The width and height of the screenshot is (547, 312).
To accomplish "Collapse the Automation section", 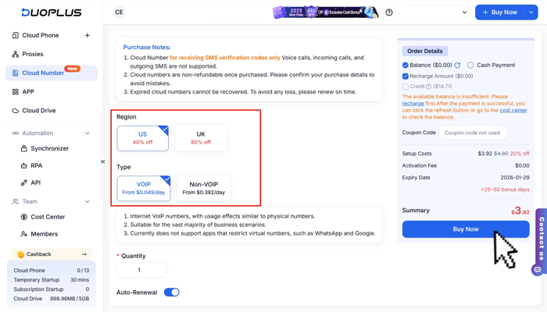I will click(87, 133).
